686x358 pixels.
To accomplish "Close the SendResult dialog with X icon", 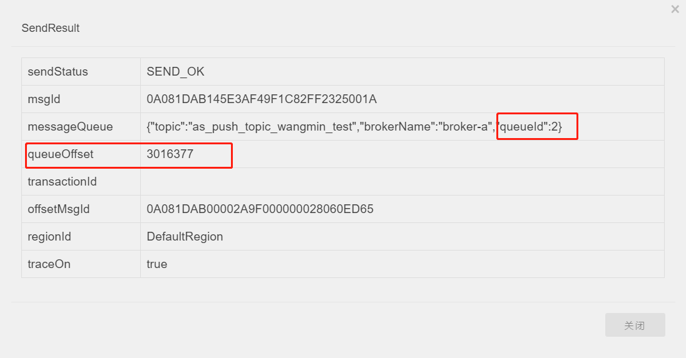I will point(675,9).
